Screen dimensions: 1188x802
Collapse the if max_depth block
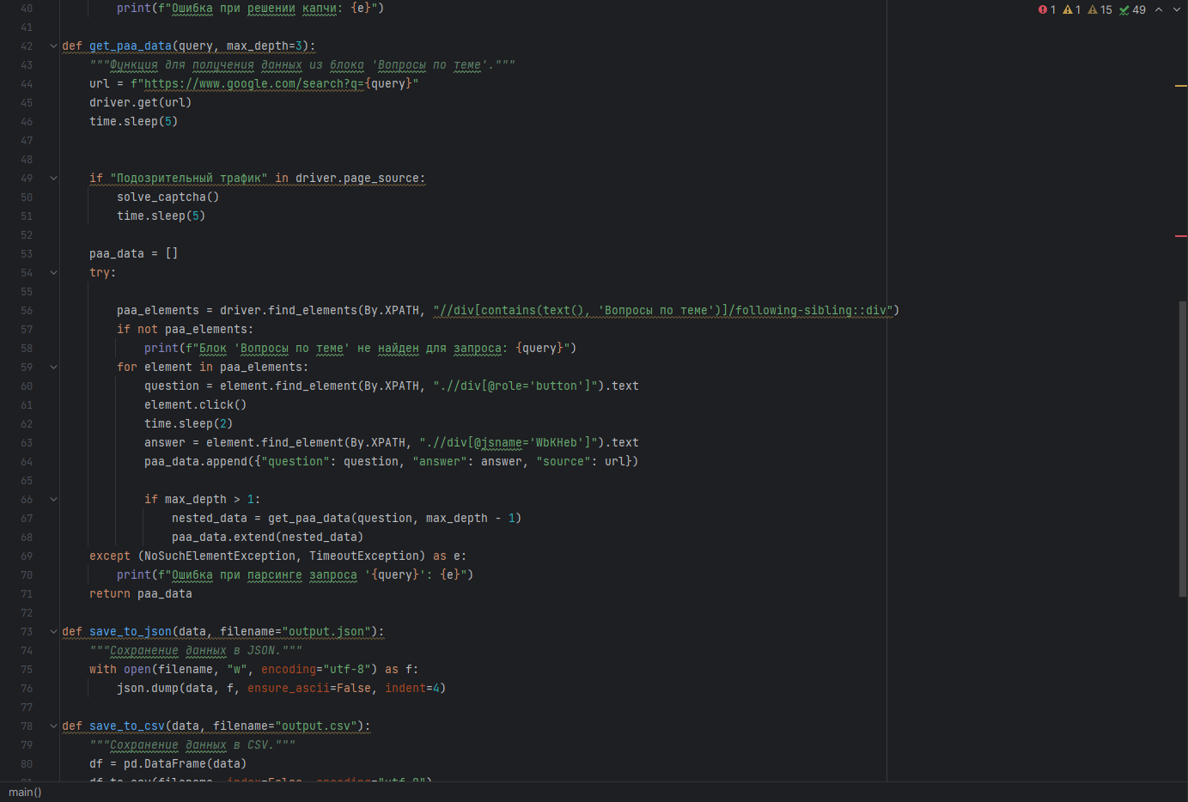pos(53,500)
